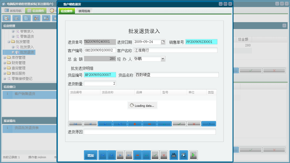The image size is (290, 163).
Task: Open the 系统导航 tab in main window
Action: 13,11
